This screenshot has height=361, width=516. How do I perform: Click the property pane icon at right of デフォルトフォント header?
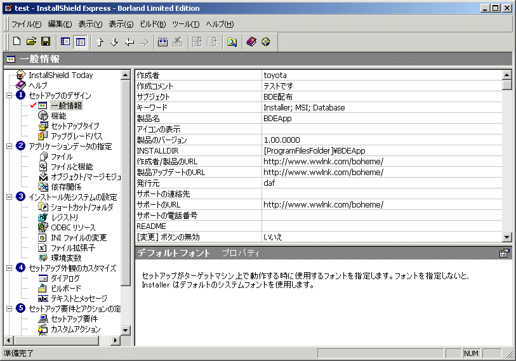pos(504,253)
